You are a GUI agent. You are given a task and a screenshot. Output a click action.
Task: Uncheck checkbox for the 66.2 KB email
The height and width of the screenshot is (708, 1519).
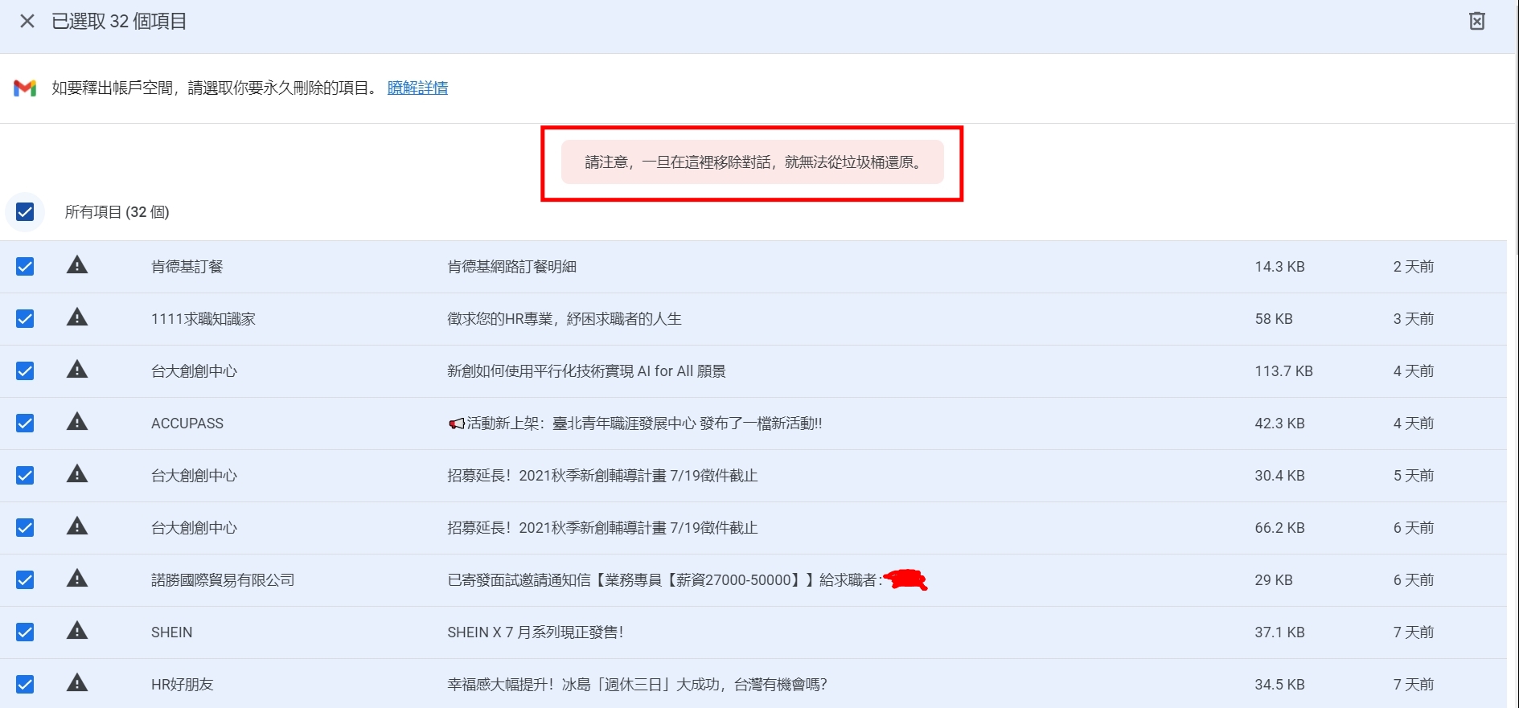click(x=25, y=528)
